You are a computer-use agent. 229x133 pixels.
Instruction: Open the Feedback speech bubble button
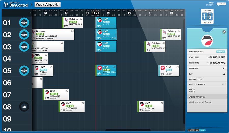221,4
